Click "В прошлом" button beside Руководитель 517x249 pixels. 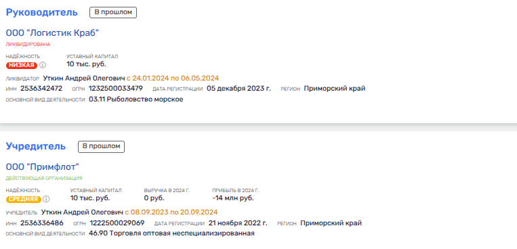click(113, 12)
